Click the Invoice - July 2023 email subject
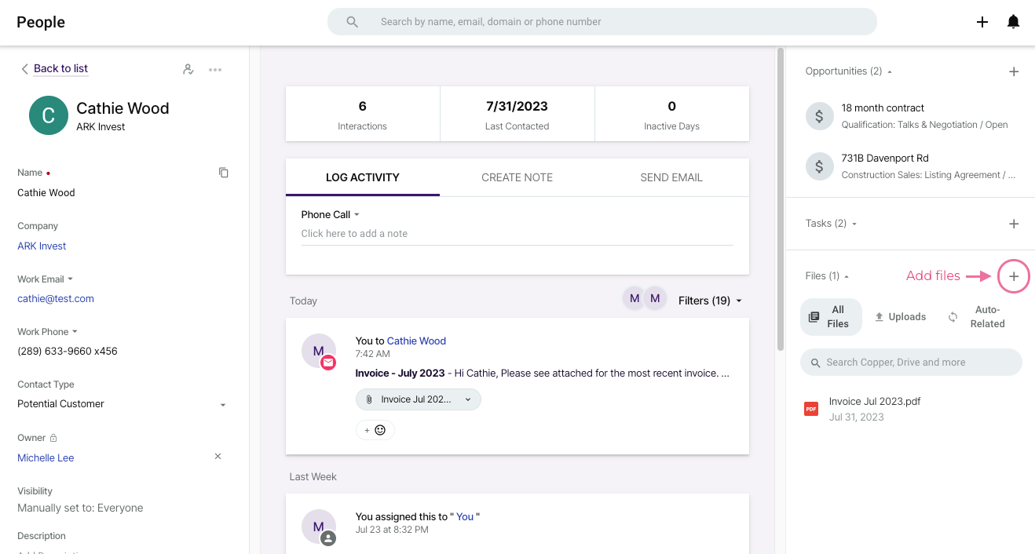This screenshot has height=554, width=1035. (x=400, y=374)
